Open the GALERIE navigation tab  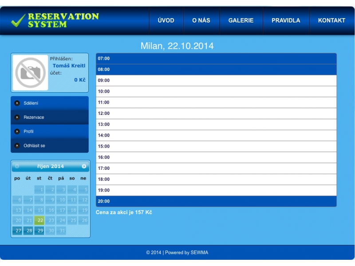click(x=241, y=20)
